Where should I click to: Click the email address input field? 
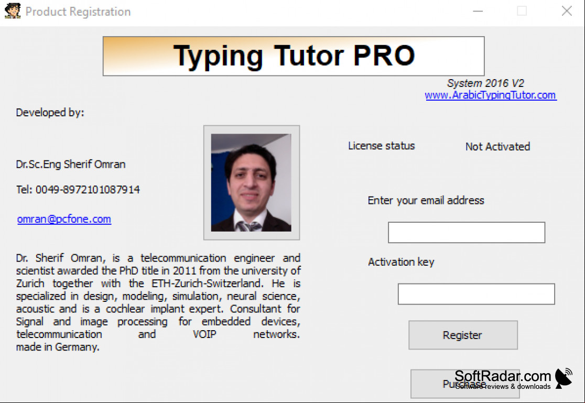pyautogui.click(x=467, y=233)
